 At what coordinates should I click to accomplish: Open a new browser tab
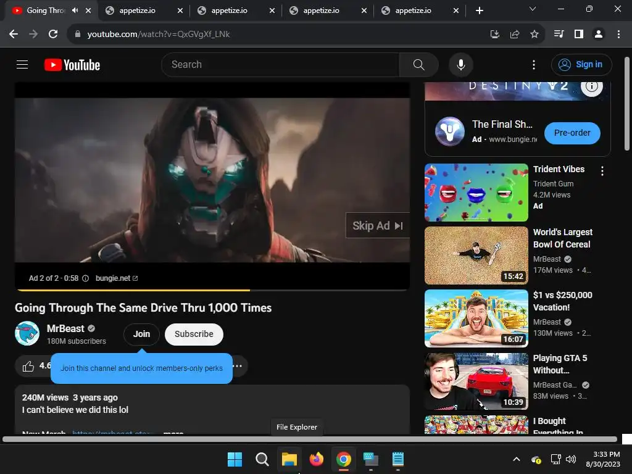click(479, 10)
